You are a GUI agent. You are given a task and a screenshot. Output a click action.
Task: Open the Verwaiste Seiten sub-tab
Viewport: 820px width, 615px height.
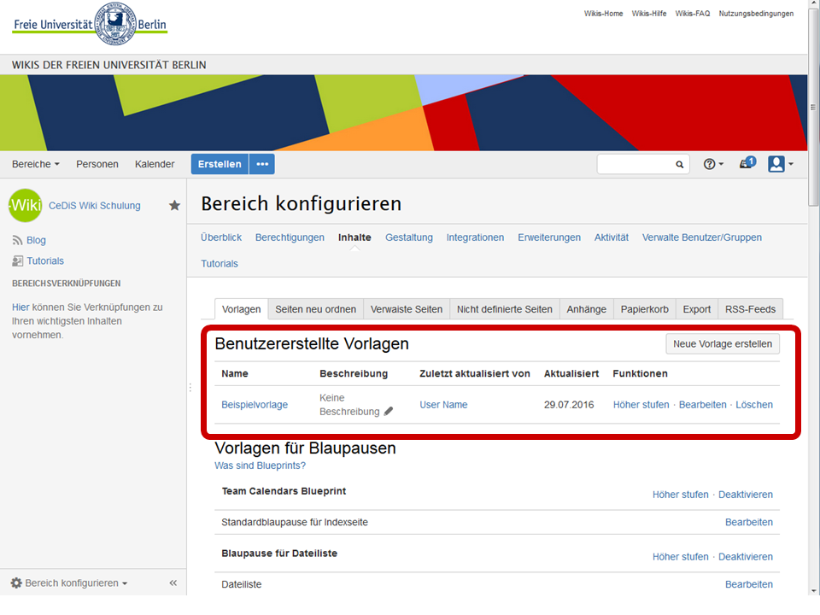pos(407,309)
